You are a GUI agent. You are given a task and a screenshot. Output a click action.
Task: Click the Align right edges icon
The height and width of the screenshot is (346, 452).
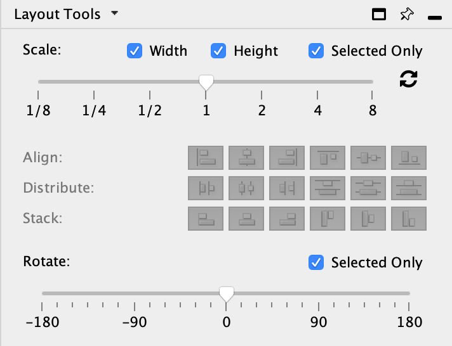[287, 158]
